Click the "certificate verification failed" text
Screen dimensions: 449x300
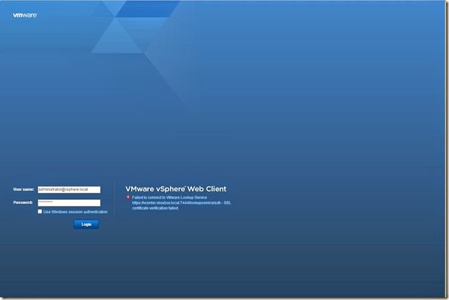(x=155, y=208)
